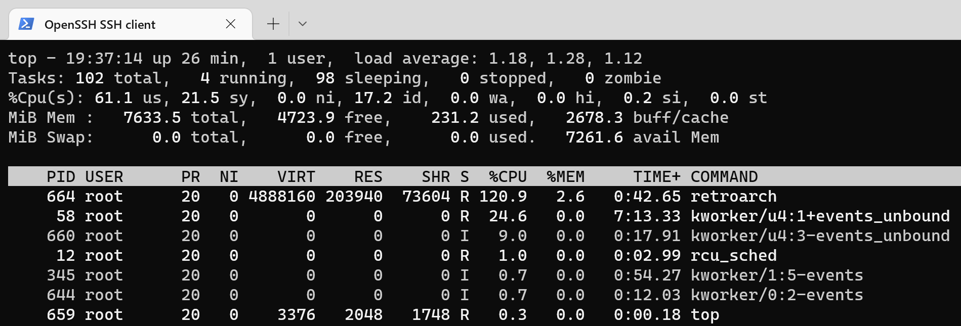Click the retroarch process row

point(480,196)
